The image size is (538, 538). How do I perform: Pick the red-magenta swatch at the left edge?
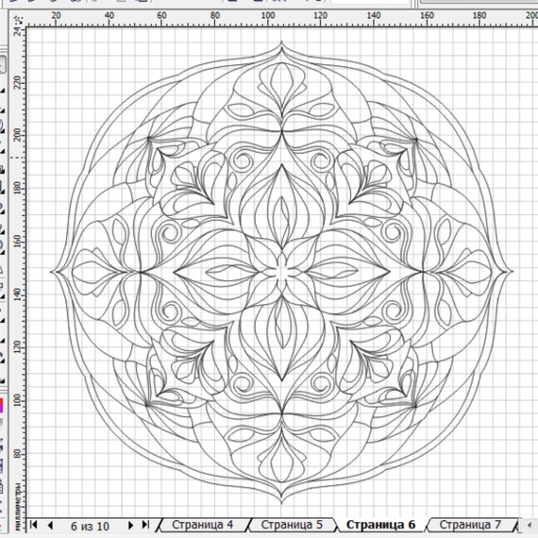tap(1, 406)
